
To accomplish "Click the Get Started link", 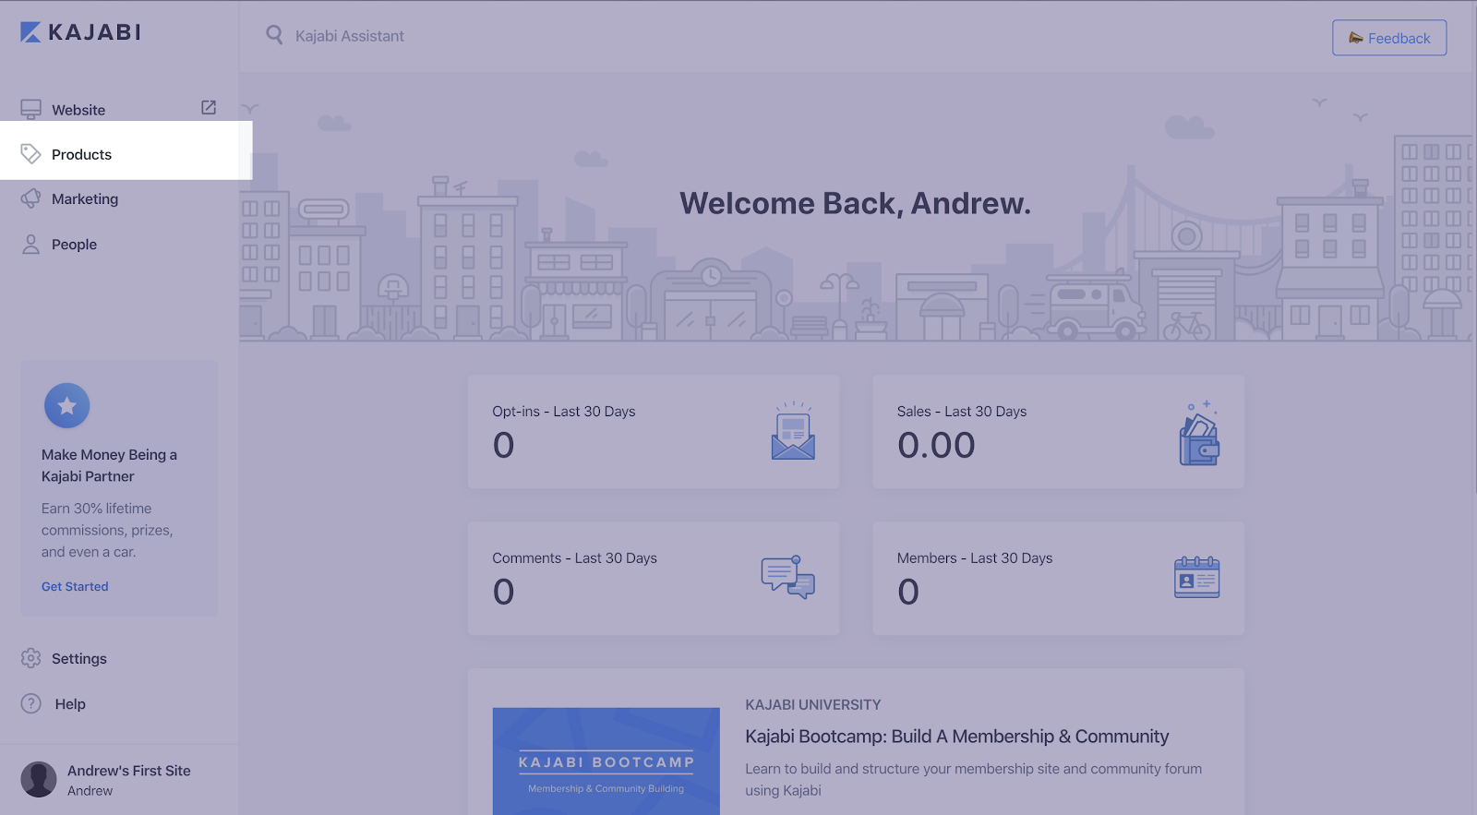I will (75, 586).
